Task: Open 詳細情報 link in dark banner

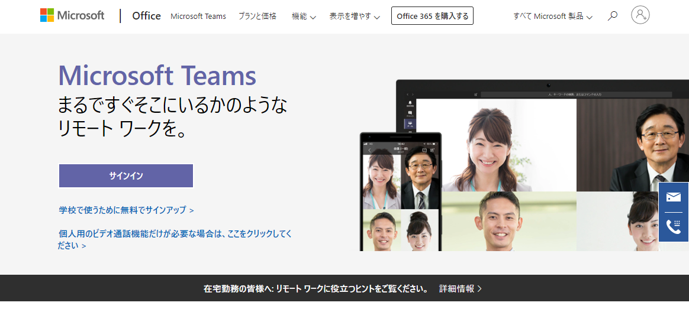Action: (x=461, y=288)
